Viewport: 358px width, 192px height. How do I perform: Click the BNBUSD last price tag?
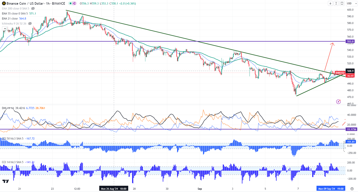click(340, 73)
